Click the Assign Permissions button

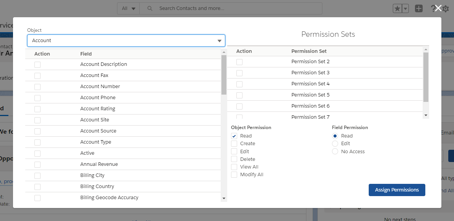(x=397, y=190)
